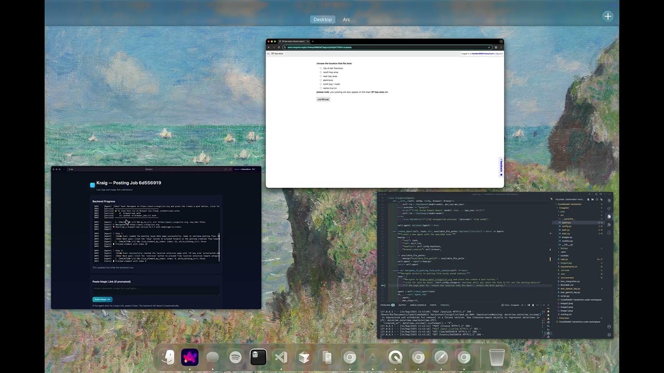Viewport: 664px width, 373px height.
Task: Open 'web.py' in VS Code explorer
Action: 564,259
